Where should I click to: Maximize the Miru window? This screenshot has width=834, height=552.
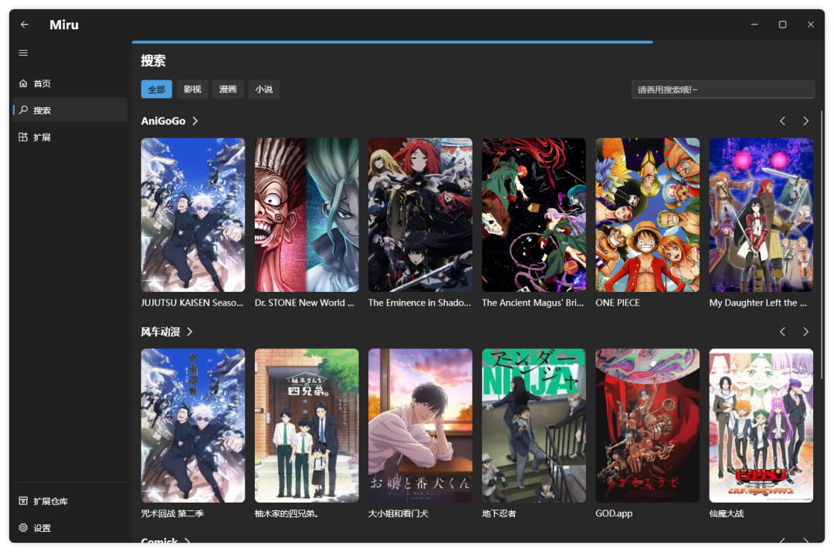point(782,25)
